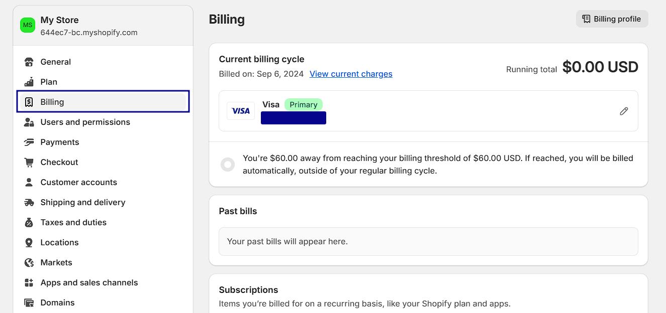This screenshot has width=666, height=313.
Task: Click the Payments hand icon
Action: (x=29, y=142)
